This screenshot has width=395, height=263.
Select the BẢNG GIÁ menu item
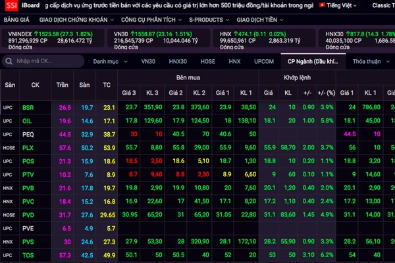pos(17,20)
